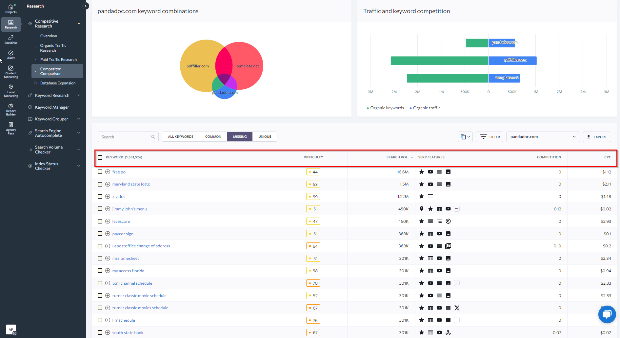This screenshot has width=620, height=338.
Task: Check the checkbox for 'lirr schedule' row
Action: [x=100, y=320]
